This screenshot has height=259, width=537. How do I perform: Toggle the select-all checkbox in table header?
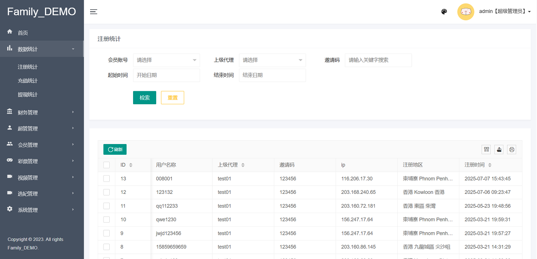point(107,165)
